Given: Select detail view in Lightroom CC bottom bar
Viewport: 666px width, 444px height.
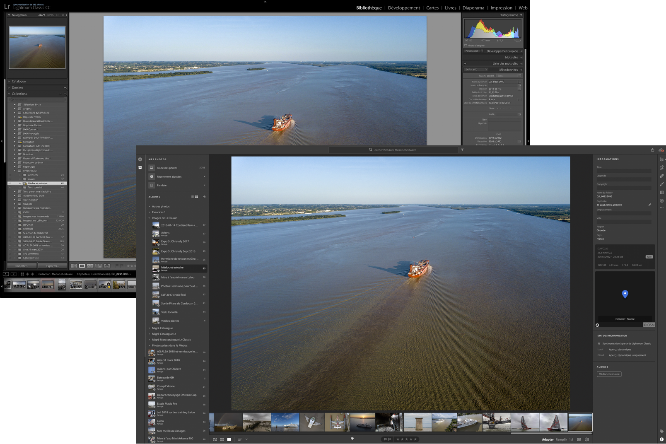Looking at the screenshot, I should coord(229,439).
